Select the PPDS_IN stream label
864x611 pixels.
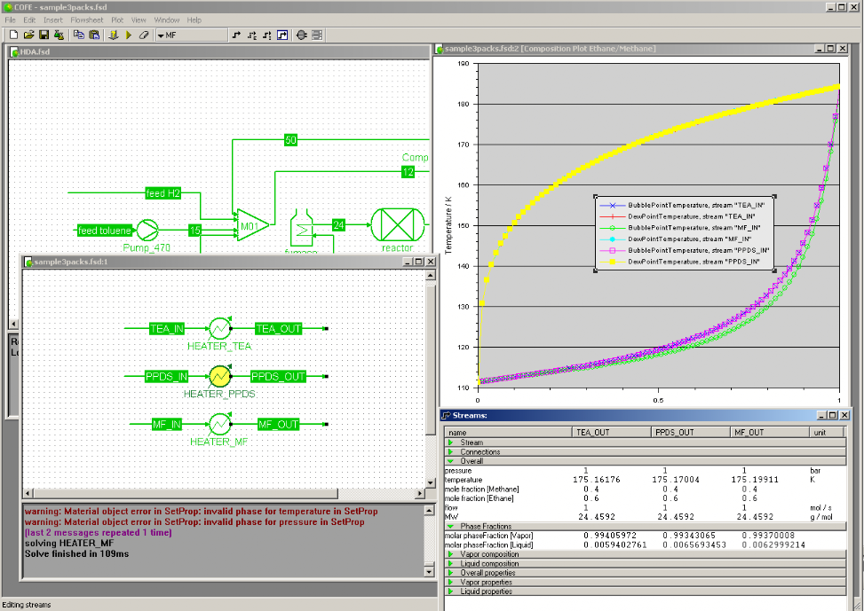(166, 377)
